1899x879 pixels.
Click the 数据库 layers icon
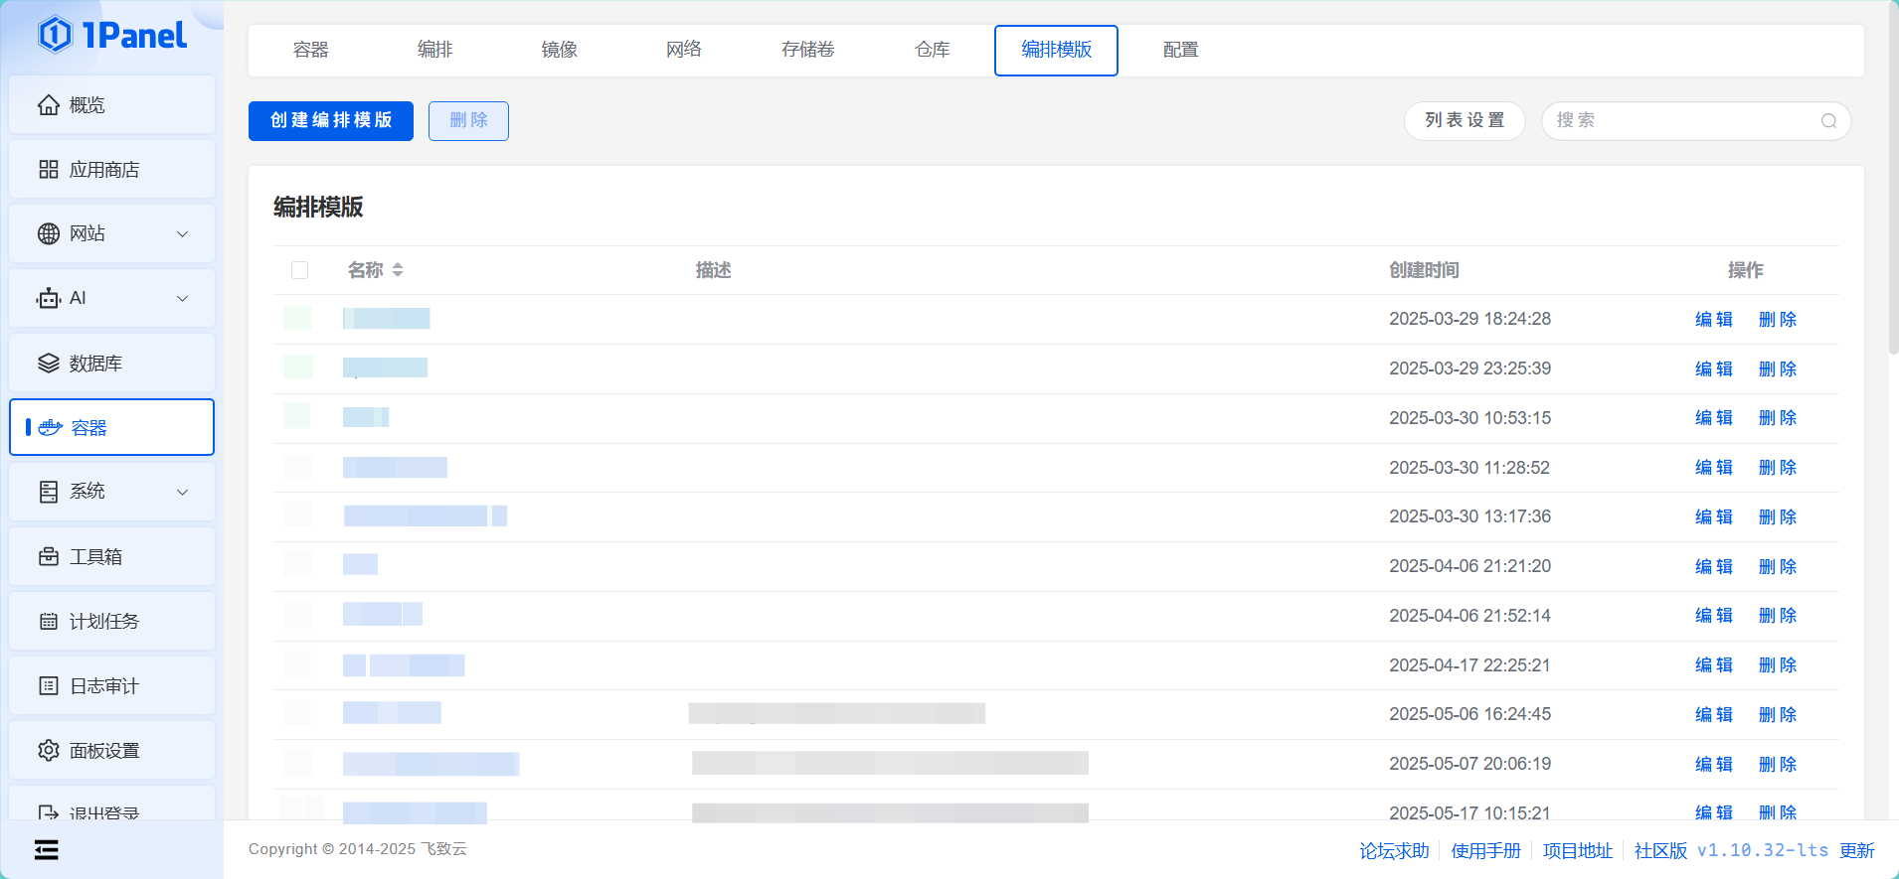coord(49,364)
